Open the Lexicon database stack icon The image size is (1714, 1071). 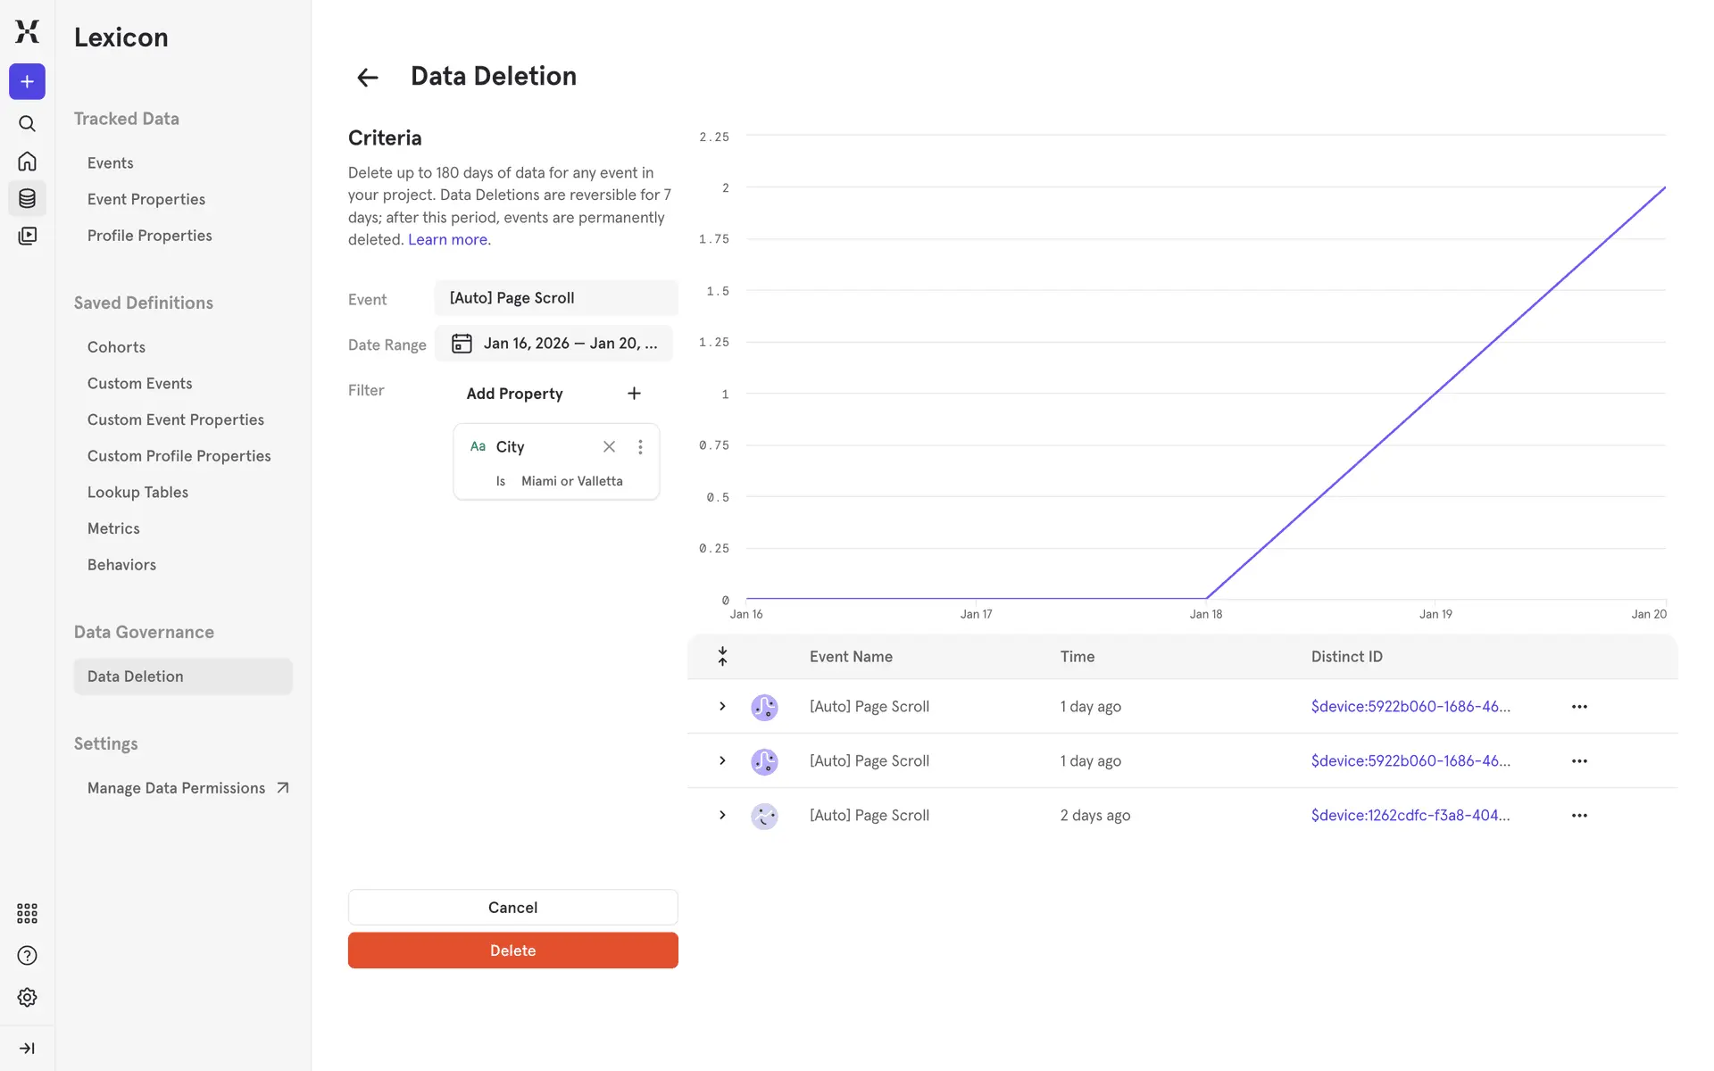27,198
